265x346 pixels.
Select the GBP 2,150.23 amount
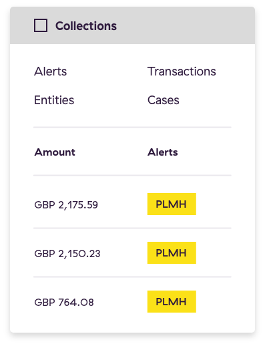click(67, 253)
